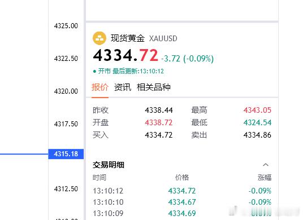Click the price 4334.67 in trade list
Image resolution: width=303 pixels, height=220 pixels.
(182, 202)
